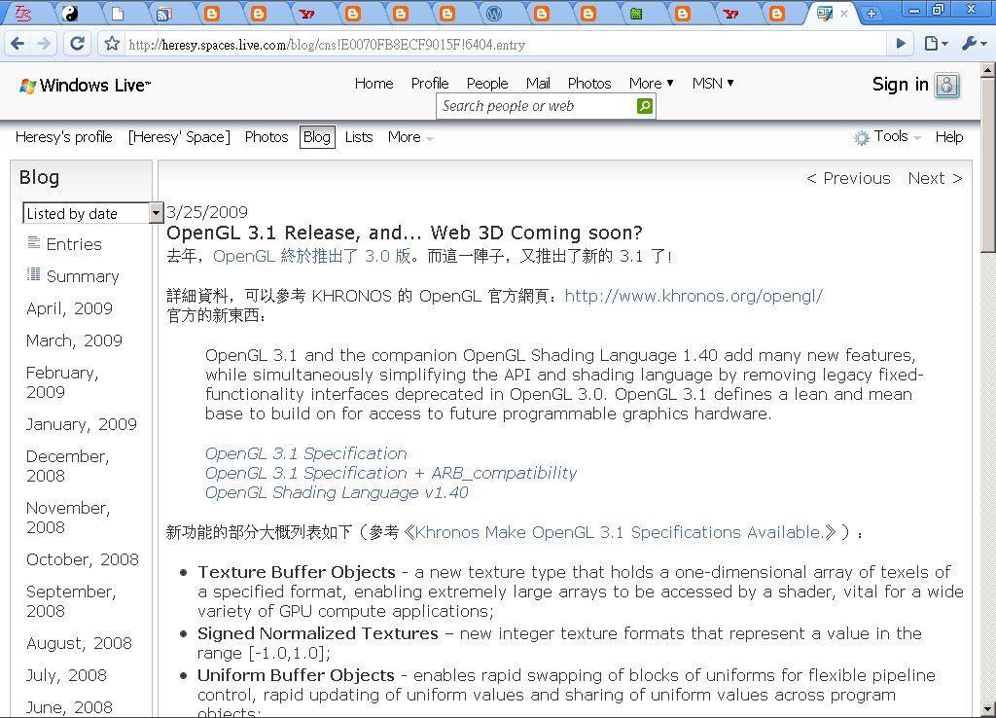Open Lists in the space navigation bar
The height and width of the screenshot is (718, 996).
pos(359,137)
